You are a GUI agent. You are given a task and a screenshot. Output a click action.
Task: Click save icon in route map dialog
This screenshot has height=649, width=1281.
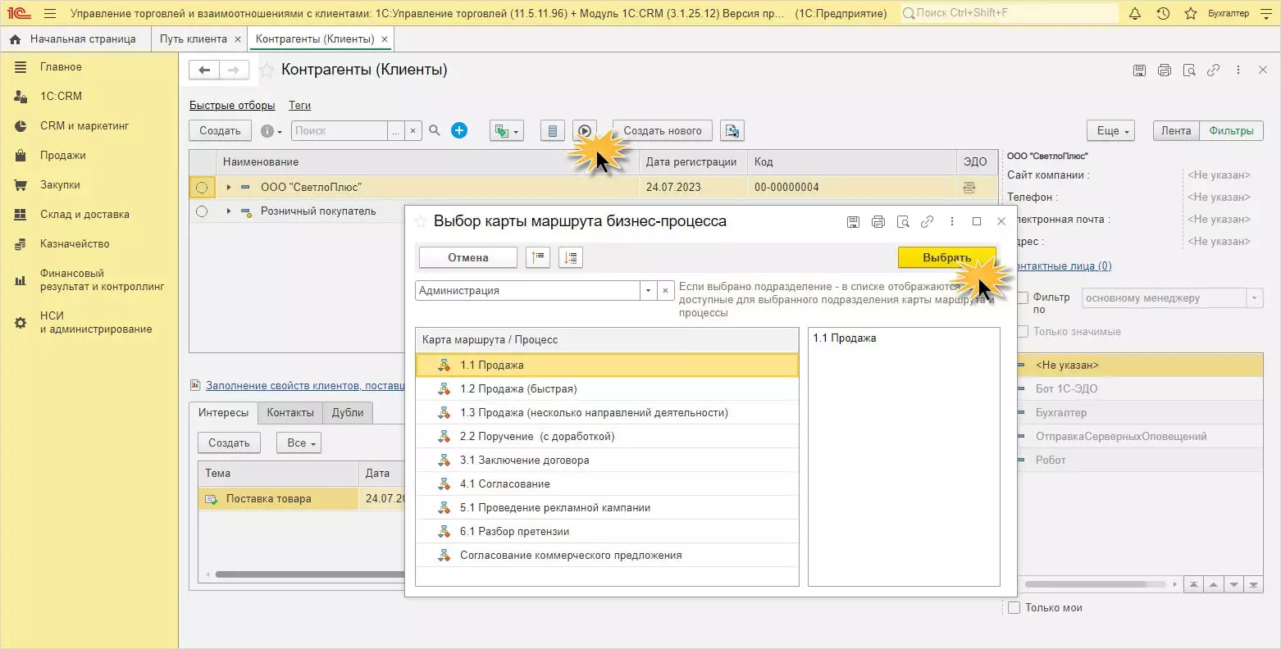click(x=853, y=221)
